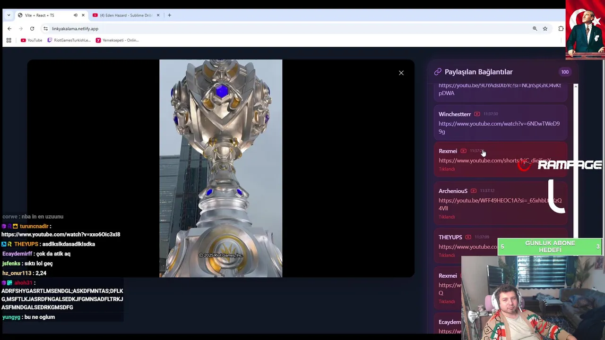Image resolution: width=605 pixels, height=340 pixels.
Task: Click the 11:37:09 timestamp on THEYUPS card
Action: (x=482, y=237)
